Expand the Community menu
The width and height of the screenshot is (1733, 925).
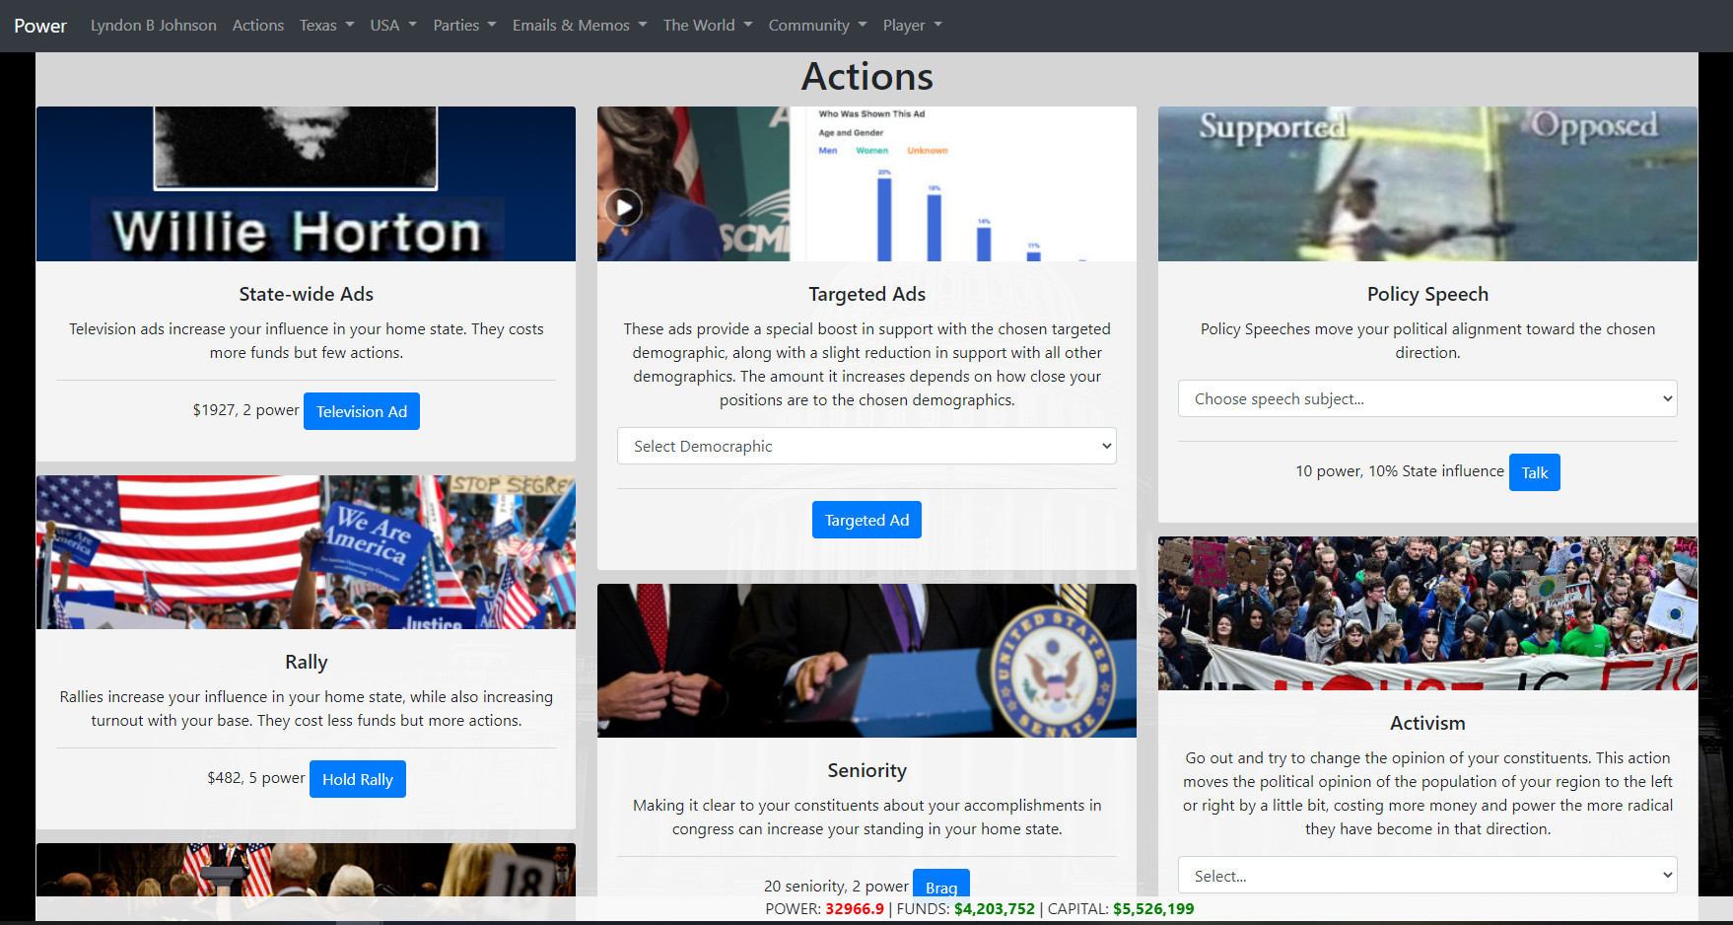(x=817, y=25)
